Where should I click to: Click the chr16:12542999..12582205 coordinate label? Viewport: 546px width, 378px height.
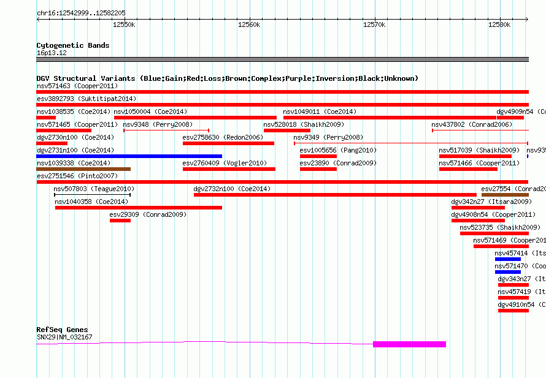(81, 13)
